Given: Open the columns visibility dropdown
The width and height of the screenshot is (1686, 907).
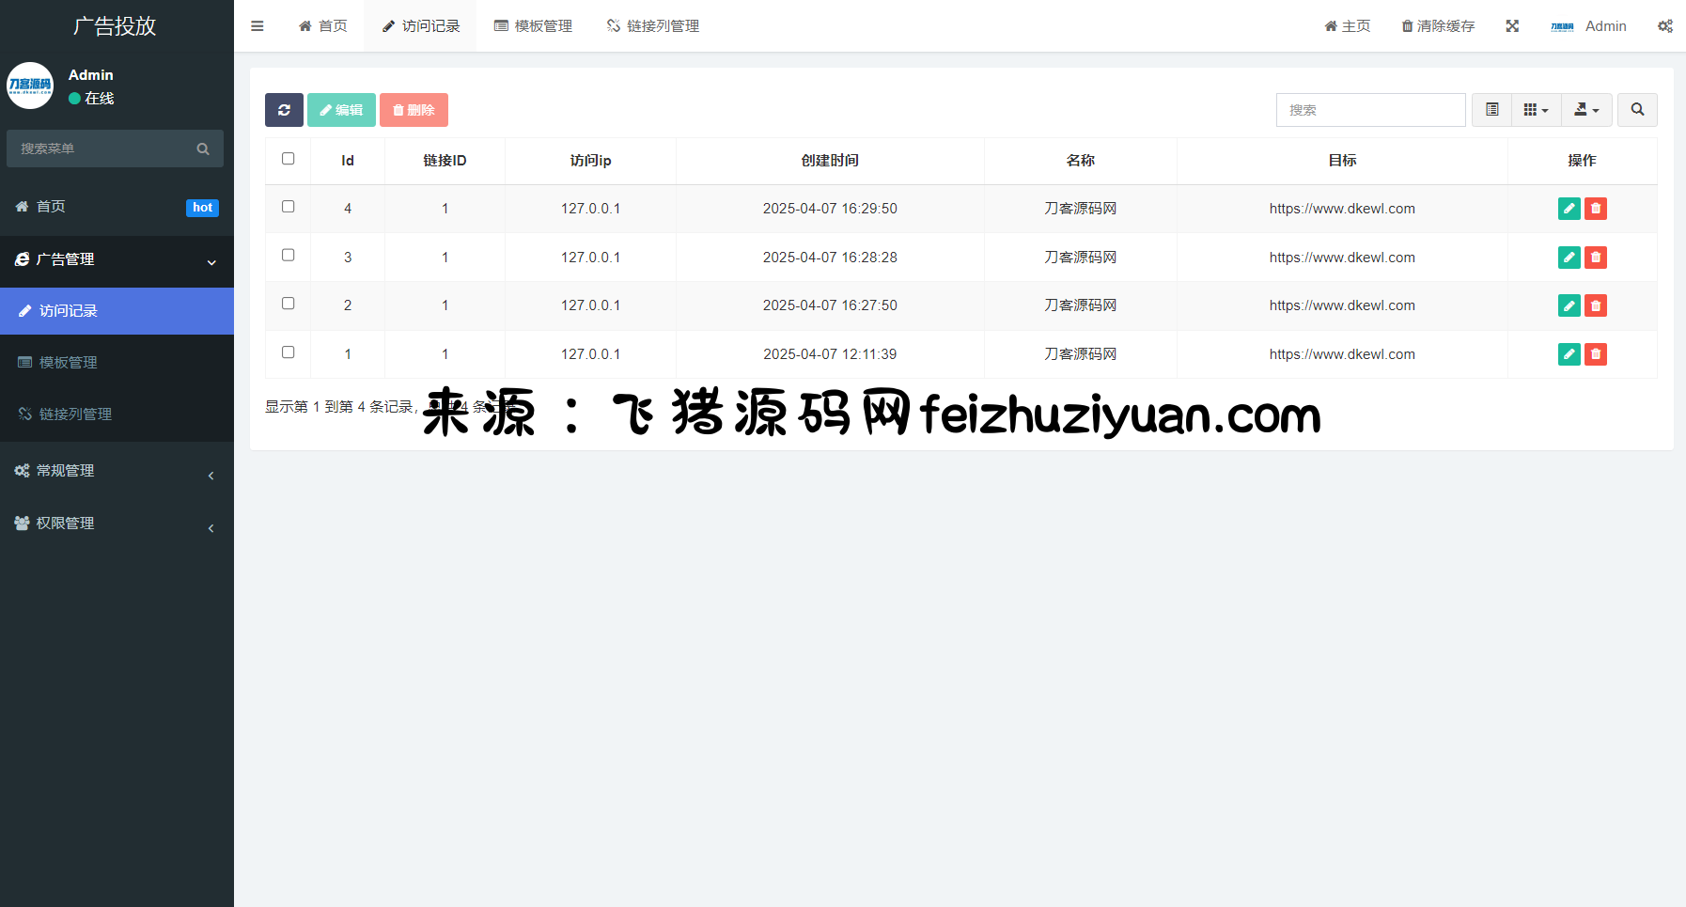Looking at the screenshot, I should tap(1536, 110).
